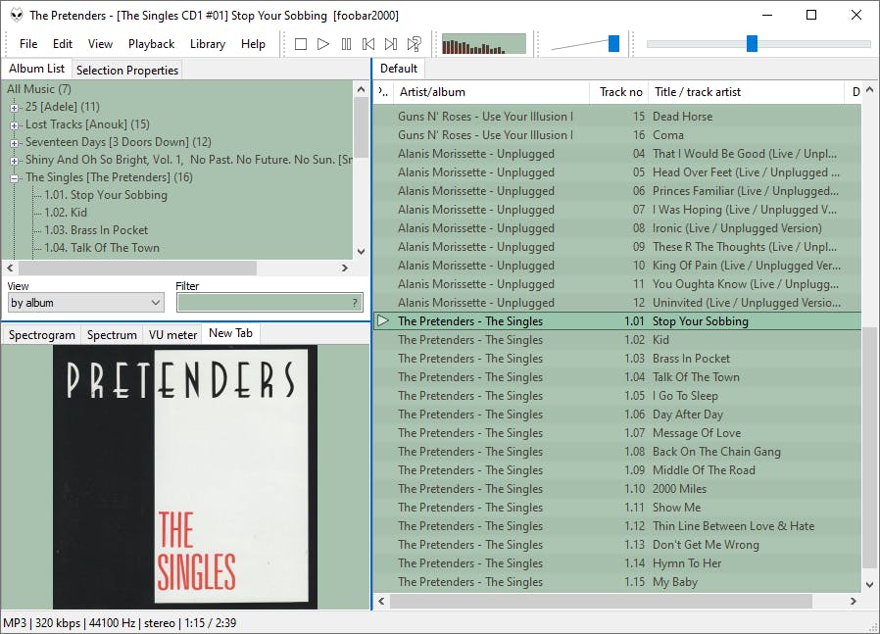Viewport: 880px width, 634px height.
Task: Click the Artist/album column header
Action: click(491, 92)
